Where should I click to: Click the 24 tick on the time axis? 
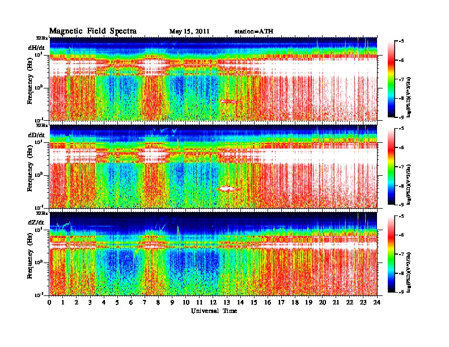tap(377, 302)
